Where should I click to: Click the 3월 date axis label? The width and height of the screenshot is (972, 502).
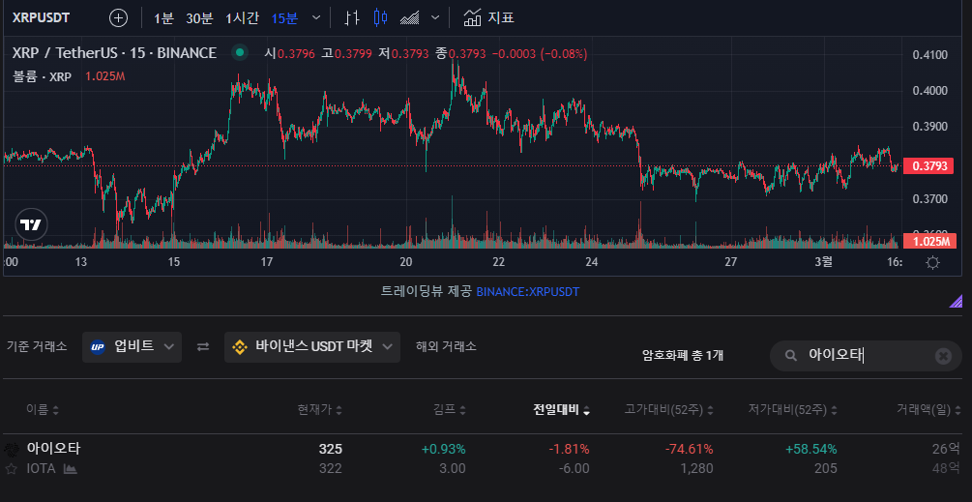(824, 262)
